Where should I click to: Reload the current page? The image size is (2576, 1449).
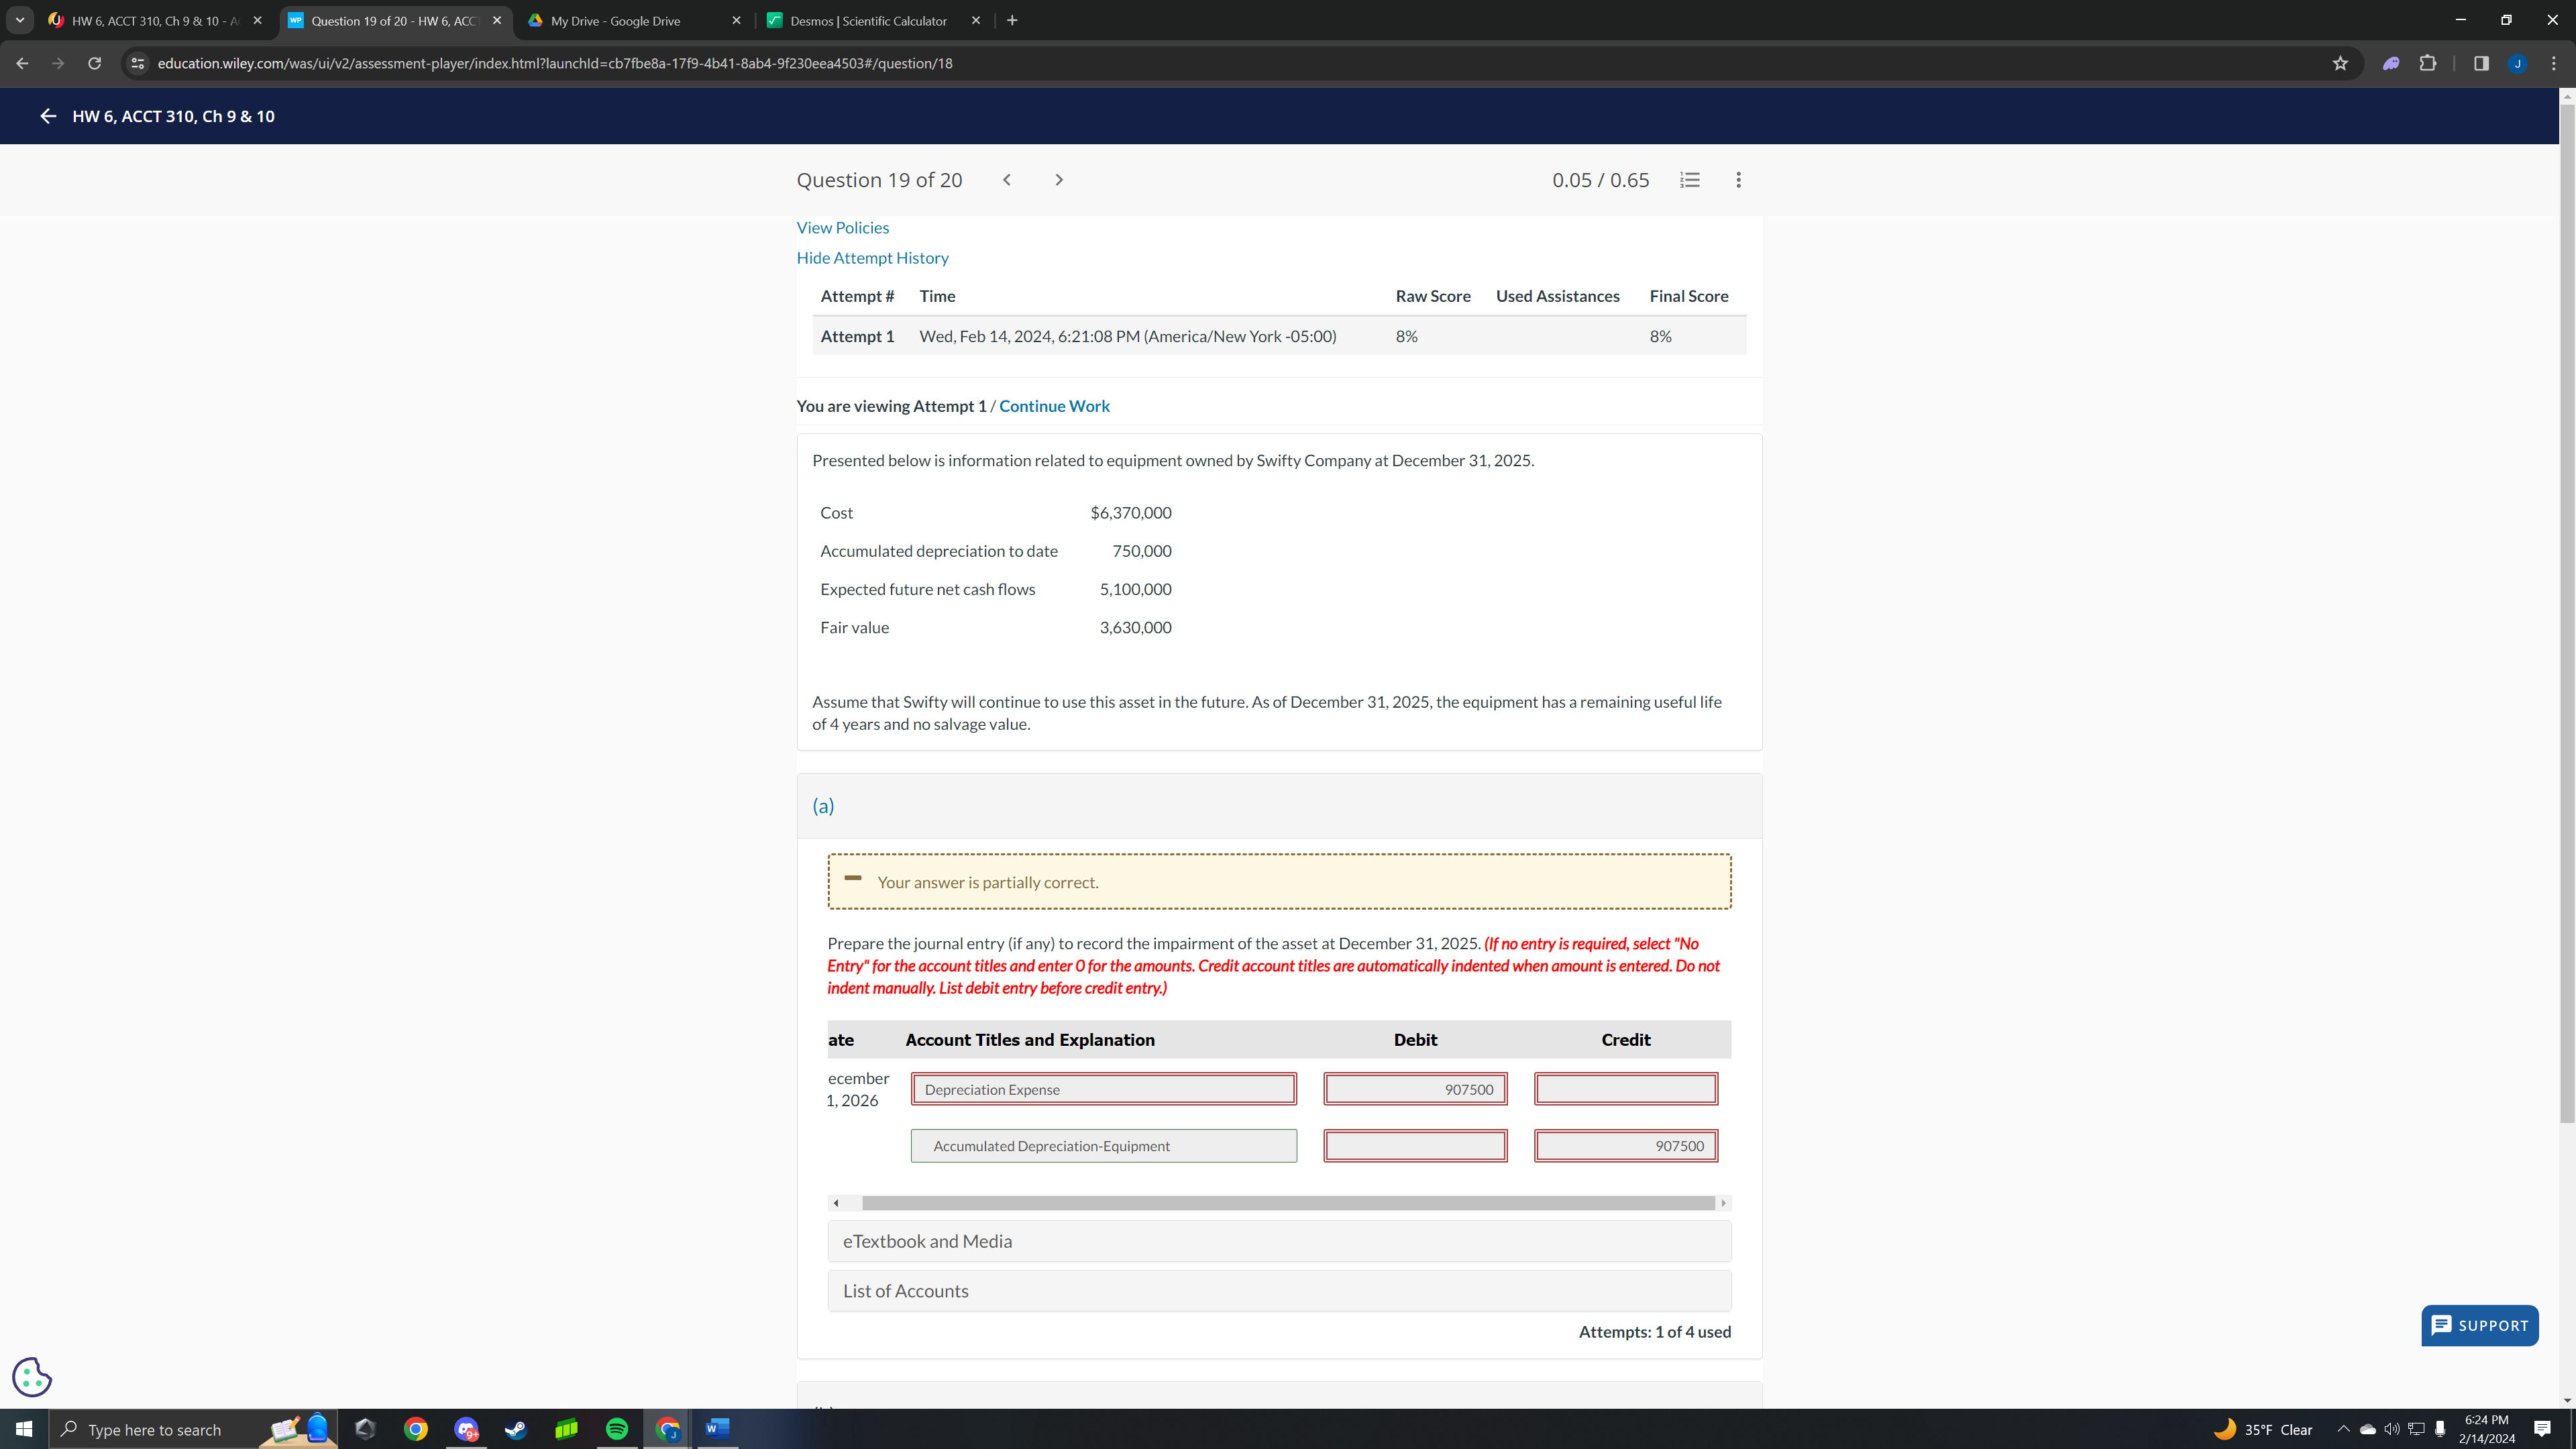coord(95,63)
